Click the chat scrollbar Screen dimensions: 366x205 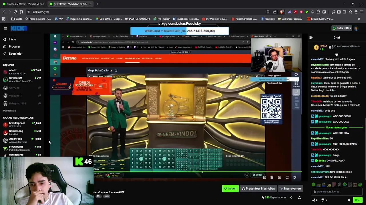pyautogui.click(x=365, y=148)
